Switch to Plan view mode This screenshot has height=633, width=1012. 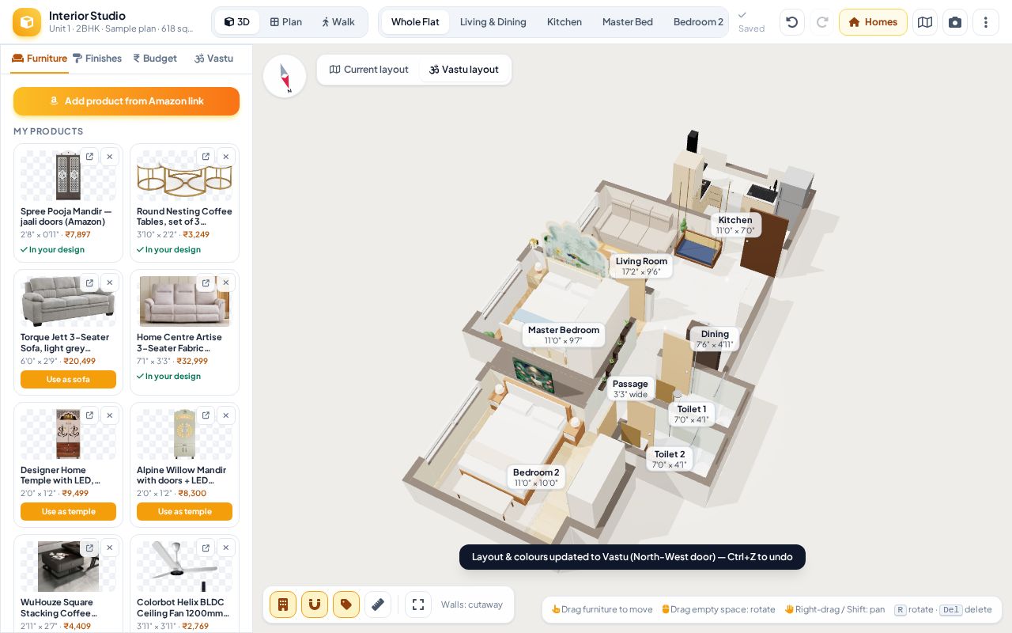285,22
